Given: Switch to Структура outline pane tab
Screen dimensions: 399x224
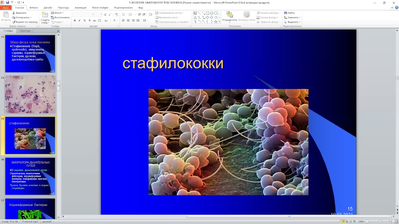Looking at the screenshot, I should [25, 31].
